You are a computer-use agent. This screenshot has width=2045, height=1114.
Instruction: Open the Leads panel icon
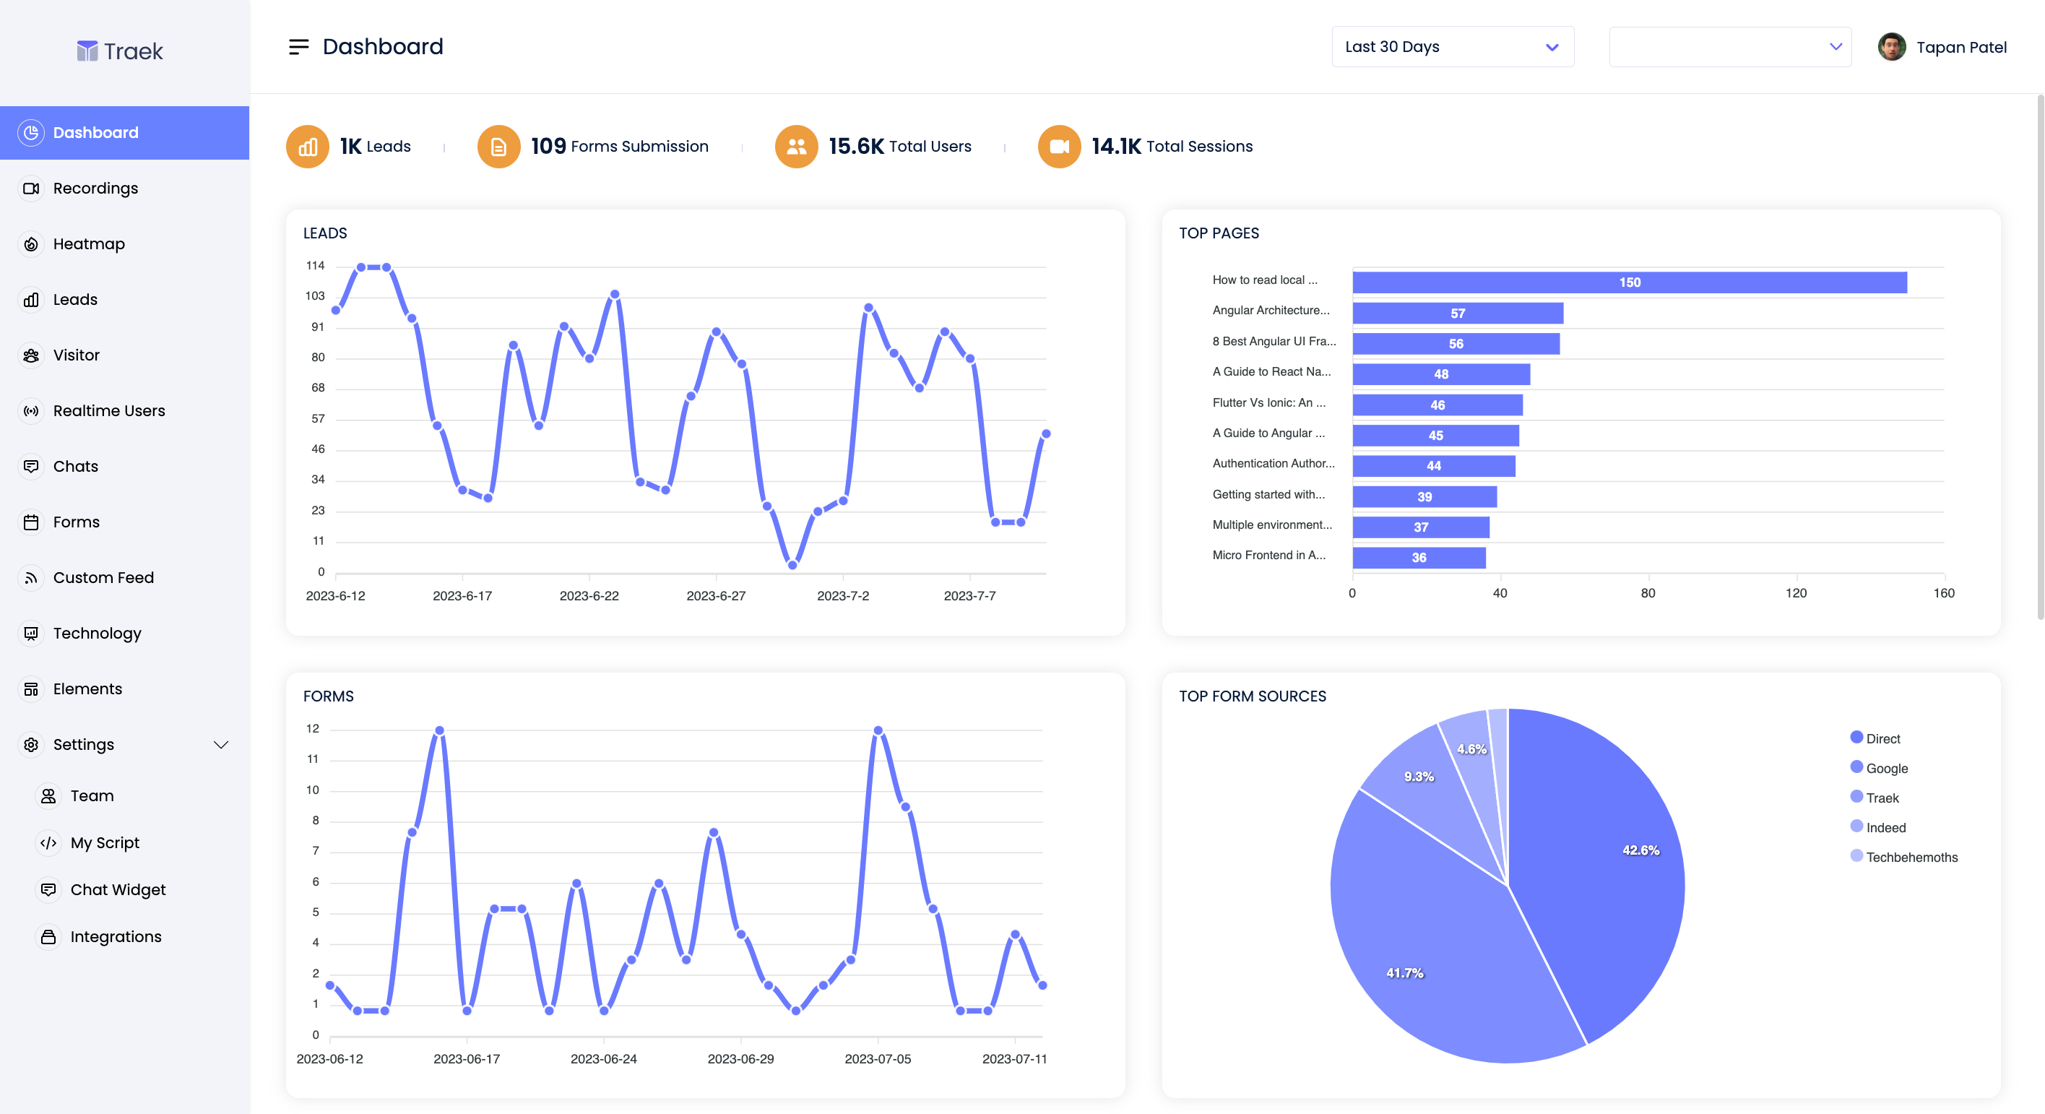pyautogui.click(x=31, y=299)
